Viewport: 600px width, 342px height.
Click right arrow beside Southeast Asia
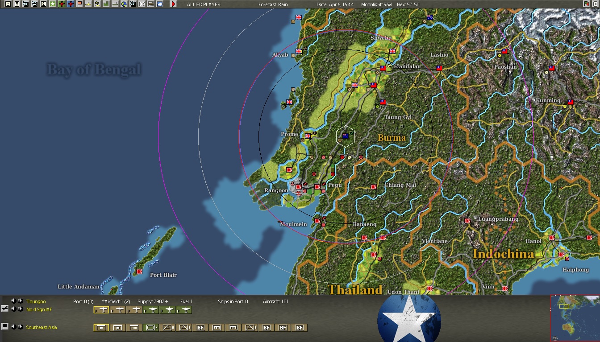(x=20, y=327)
